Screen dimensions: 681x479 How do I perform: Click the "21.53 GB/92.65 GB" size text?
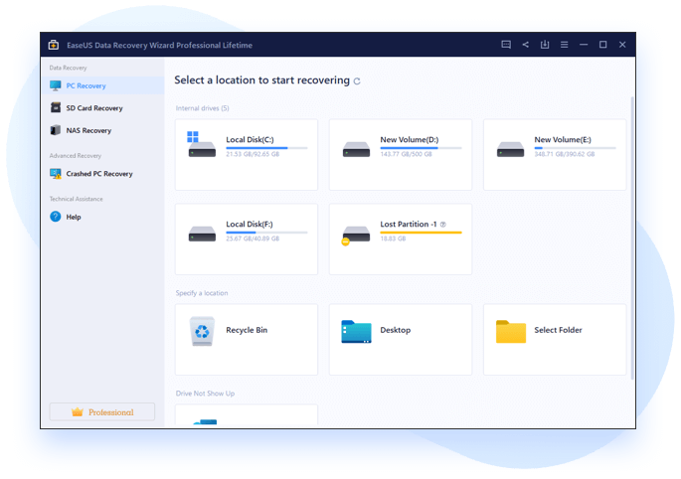click(253, 154)
